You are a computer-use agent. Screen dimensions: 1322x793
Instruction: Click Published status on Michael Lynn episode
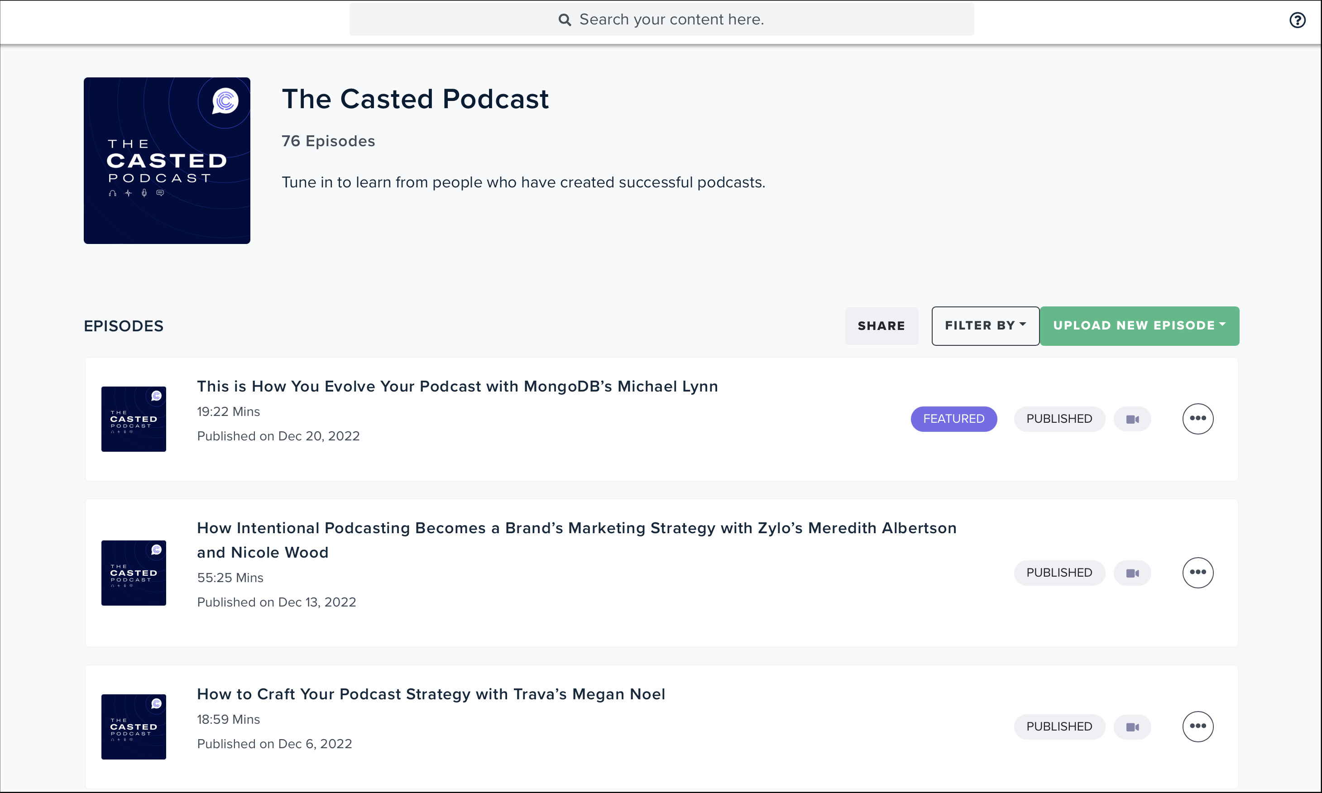[1059, 419]
